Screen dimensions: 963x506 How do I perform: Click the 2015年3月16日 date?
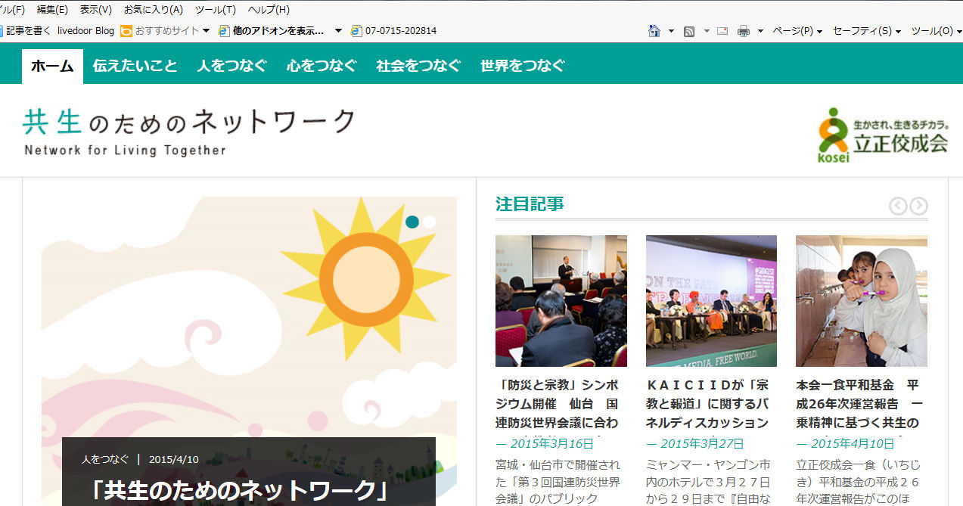coord(552,444)
